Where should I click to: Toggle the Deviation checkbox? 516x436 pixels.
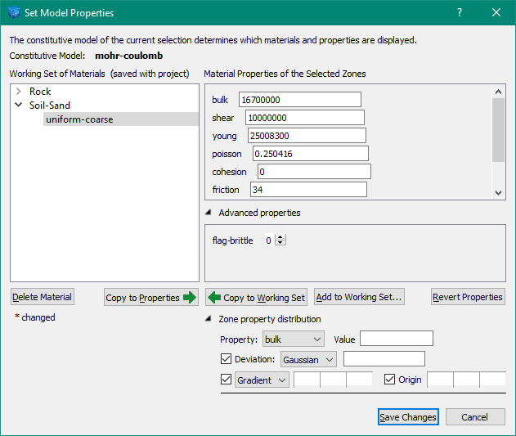(x=227, y=358)
